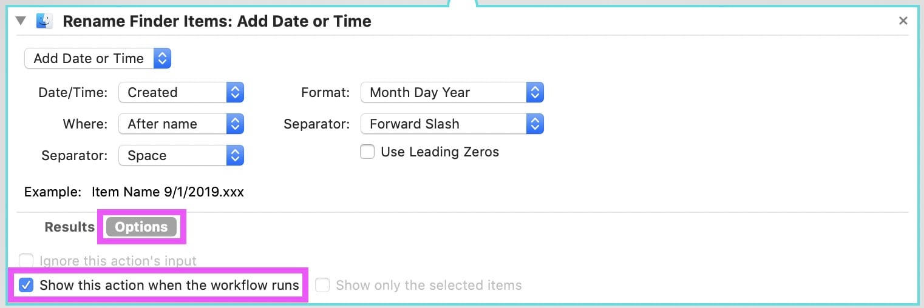Collapse the Rename Finder Items action triangle
Screen dimensions: 924x308
click(x=21, y=21)
